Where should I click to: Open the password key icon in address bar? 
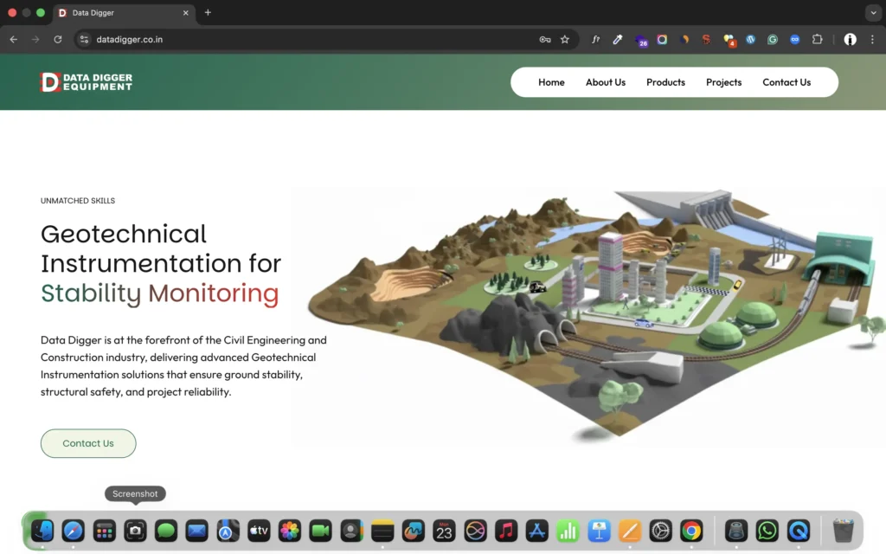545,40
